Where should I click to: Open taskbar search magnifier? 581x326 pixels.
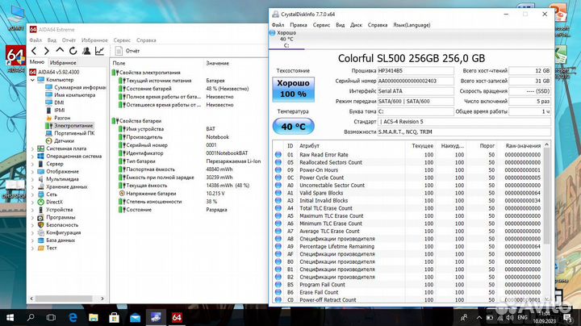coord(31,317)
